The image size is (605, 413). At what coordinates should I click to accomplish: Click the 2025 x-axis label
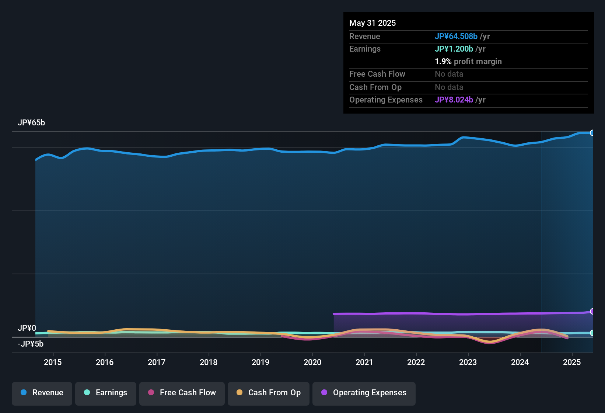[572, 362]
